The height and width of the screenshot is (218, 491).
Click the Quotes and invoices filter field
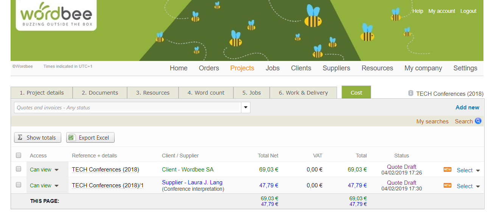coord(127,107)
